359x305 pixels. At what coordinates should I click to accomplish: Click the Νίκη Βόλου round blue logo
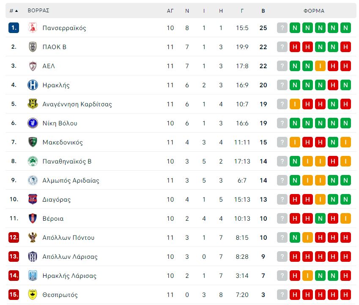click(x=33, y=123)
